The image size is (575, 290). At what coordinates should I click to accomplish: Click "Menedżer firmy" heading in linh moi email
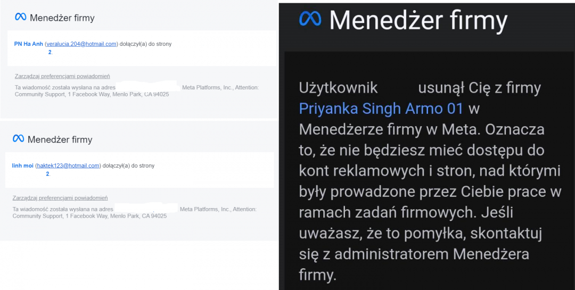click(x=60, y=139)
